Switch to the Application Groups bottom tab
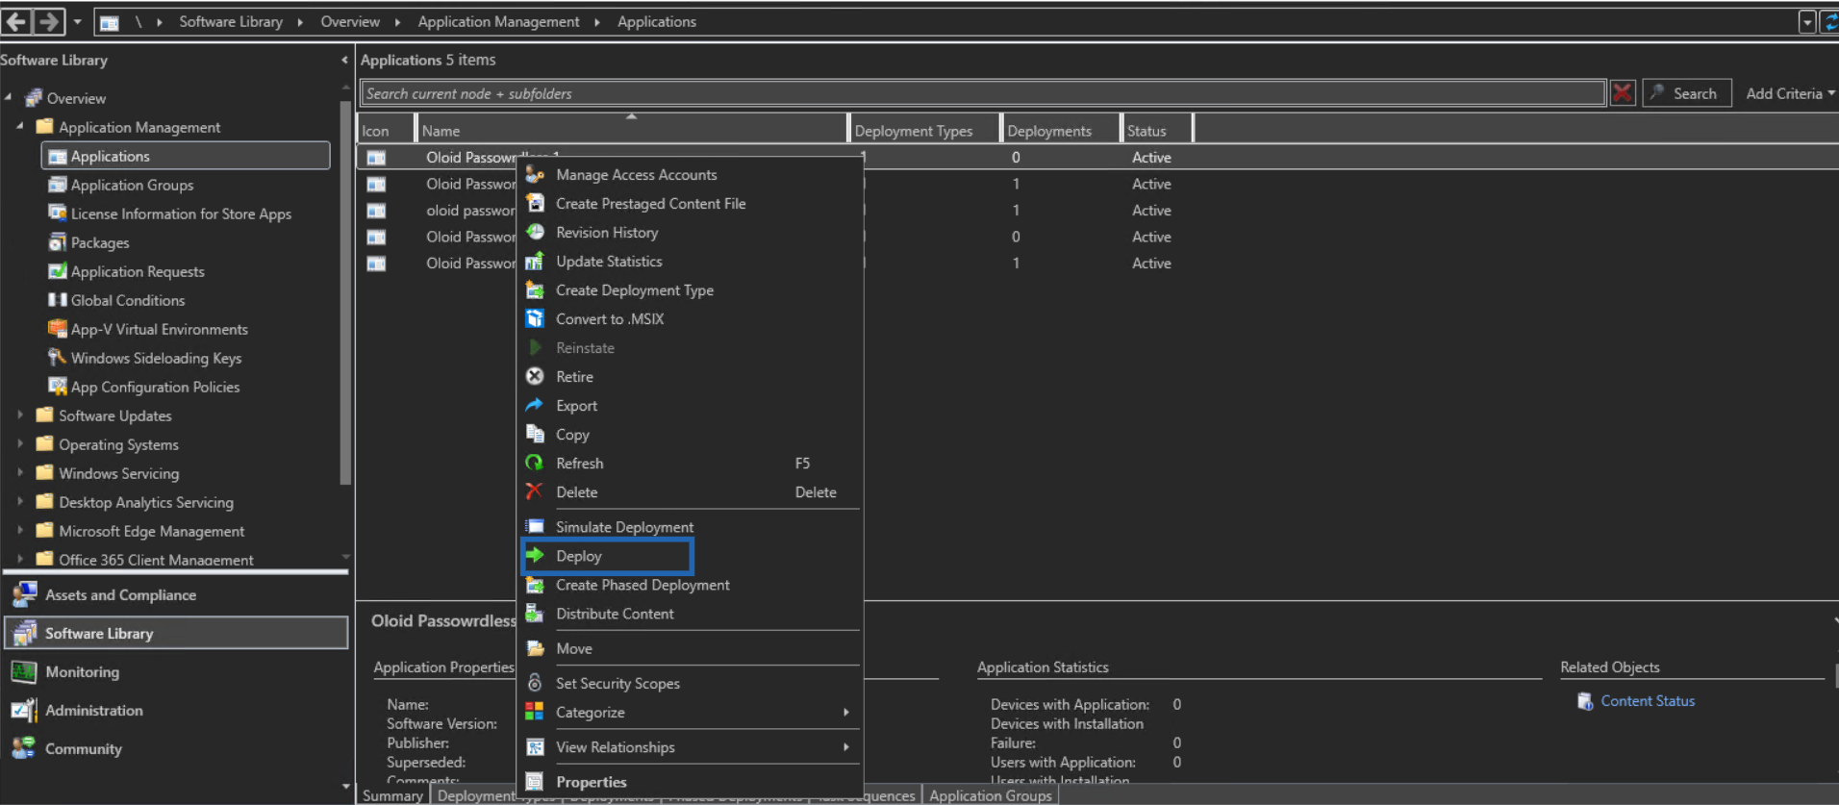 point(991,795)
